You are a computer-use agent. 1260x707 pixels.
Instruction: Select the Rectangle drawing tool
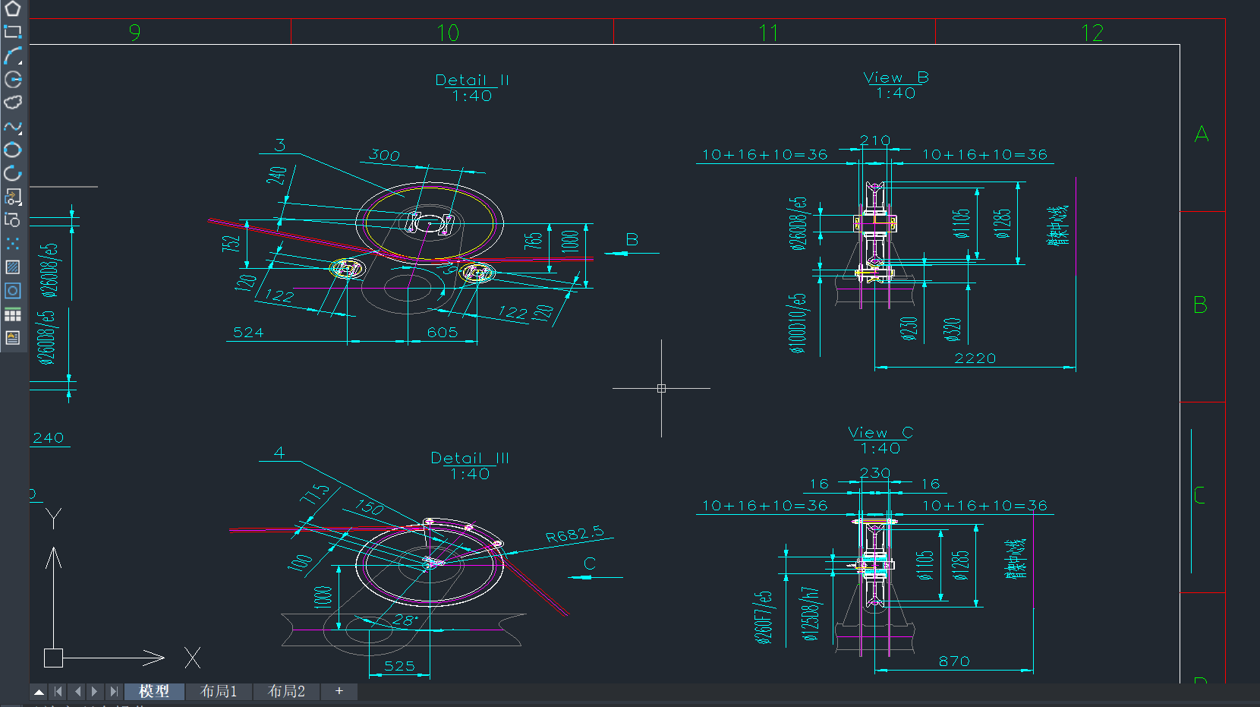(x=13, y=32)
